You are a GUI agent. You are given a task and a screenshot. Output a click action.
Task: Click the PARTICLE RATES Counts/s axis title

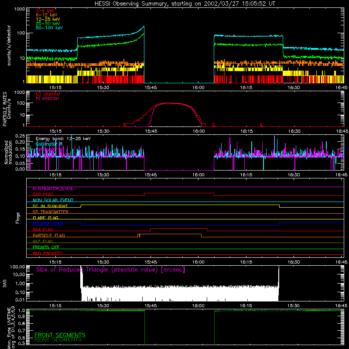[7, 109]
